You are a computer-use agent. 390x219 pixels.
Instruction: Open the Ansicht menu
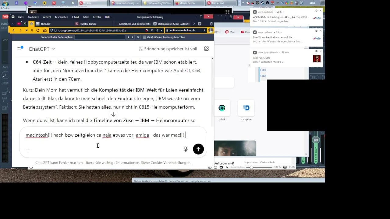point(47,17)
